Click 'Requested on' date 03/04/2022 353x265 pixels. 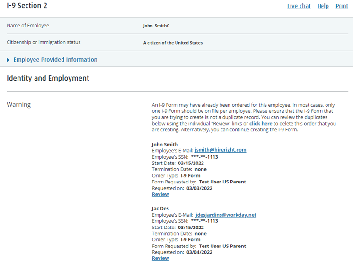point(199,252)
